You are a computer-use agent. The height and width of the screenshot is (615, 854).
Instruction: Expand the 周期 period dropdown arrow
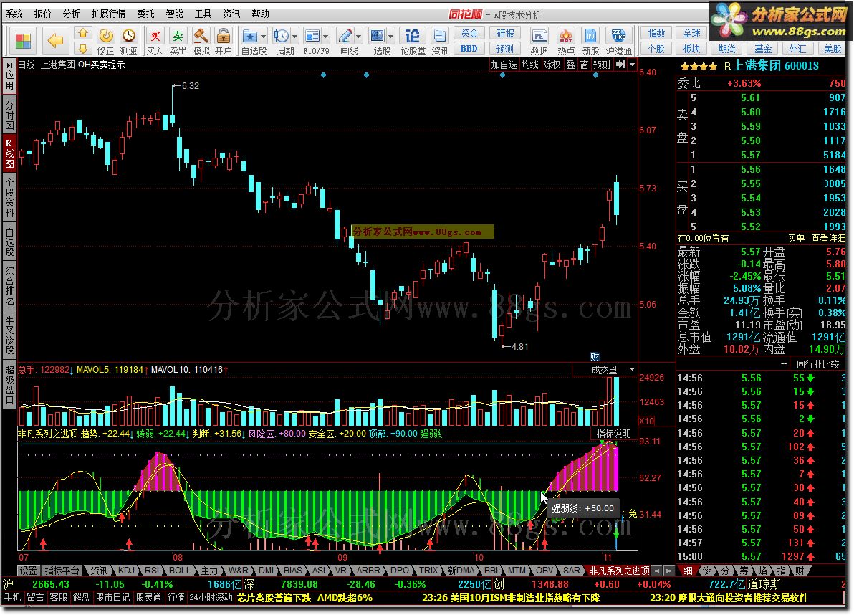[294, 37]
